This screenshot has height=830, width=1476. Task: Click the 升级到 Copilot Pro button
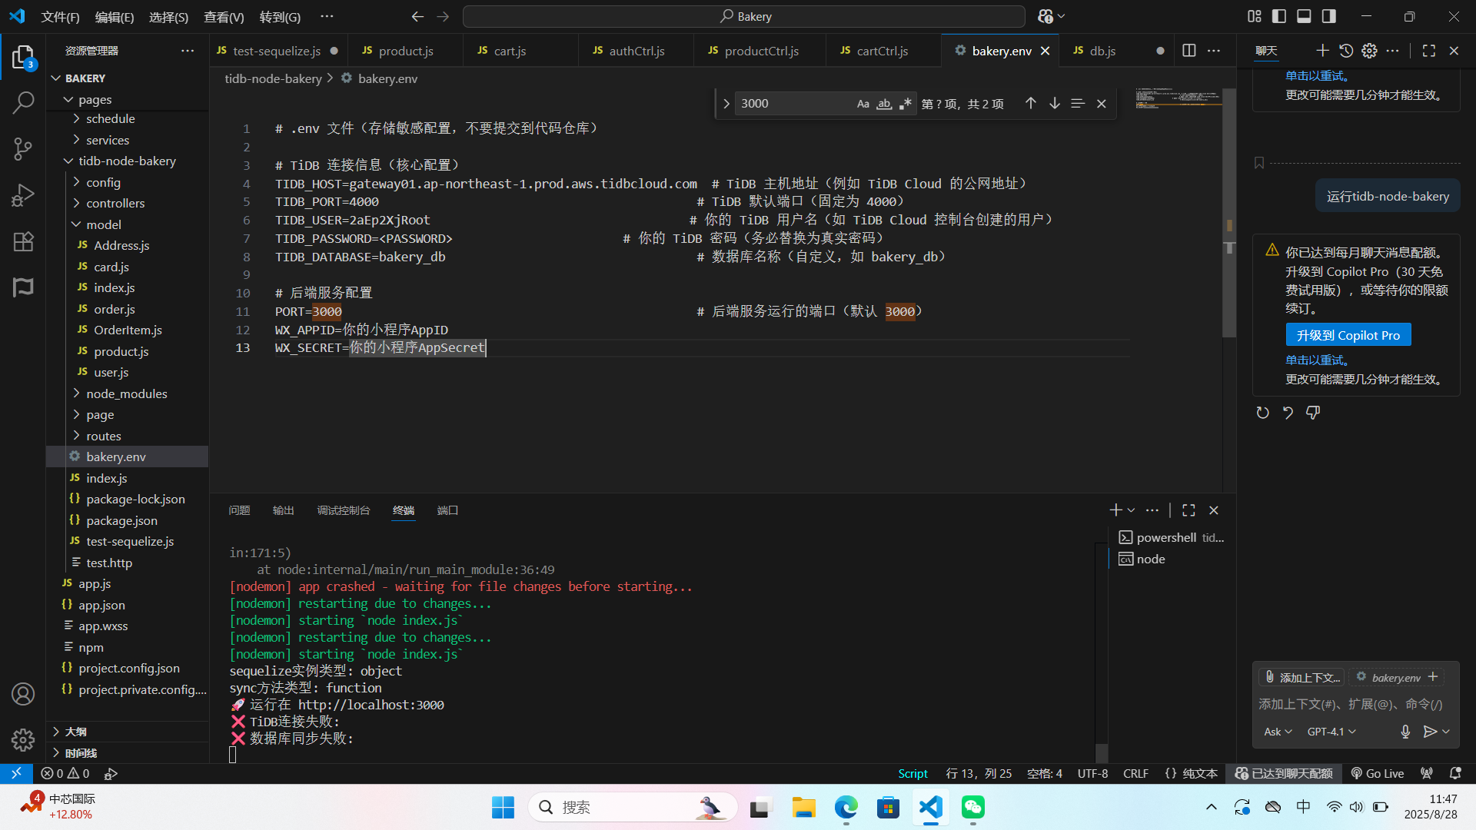point(1348,335)
